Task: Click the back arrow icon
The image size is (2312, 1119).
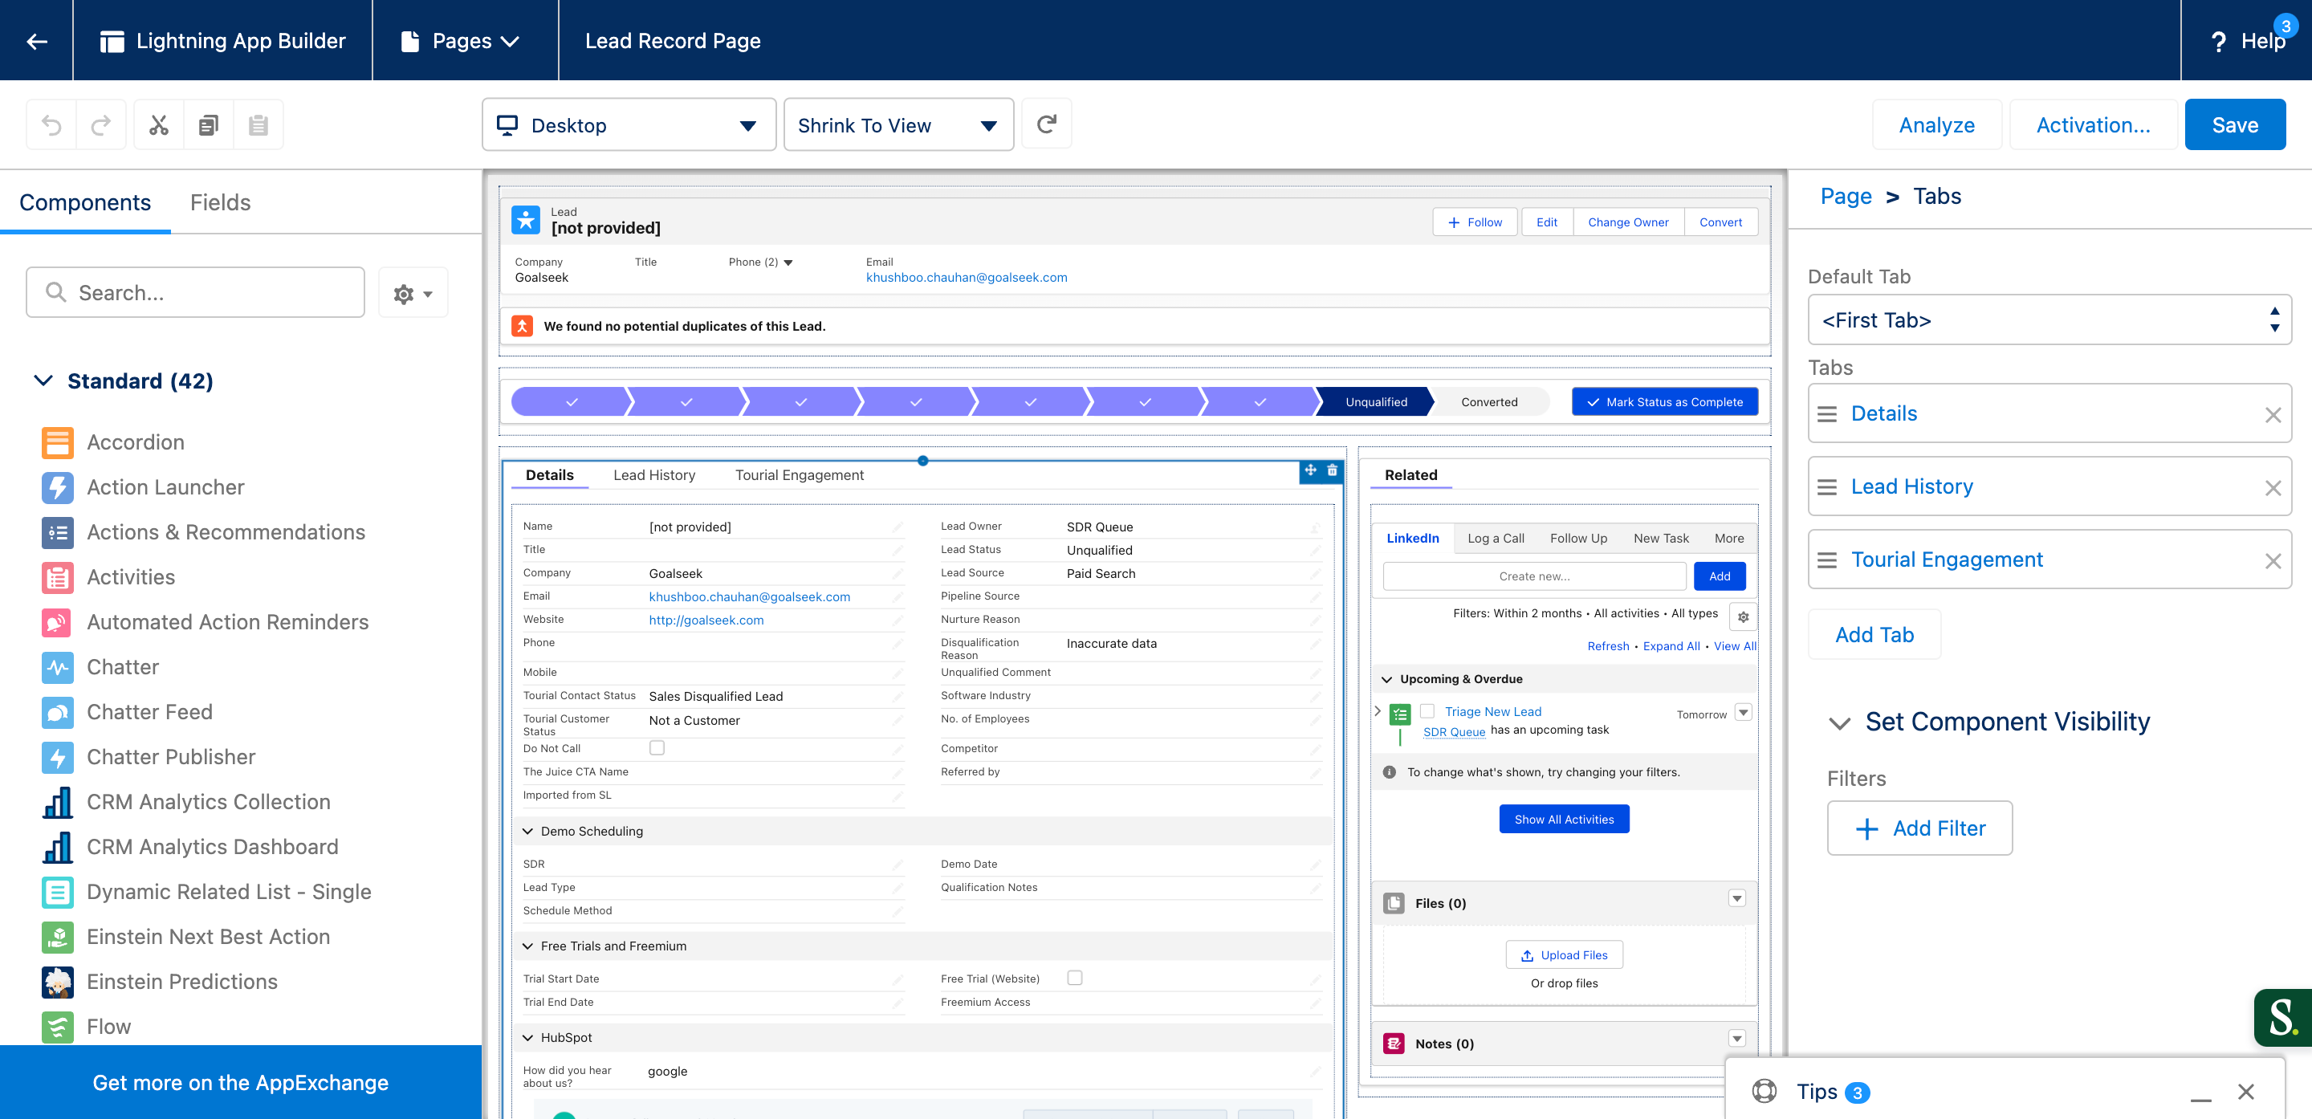Action: tap(37, 40)
